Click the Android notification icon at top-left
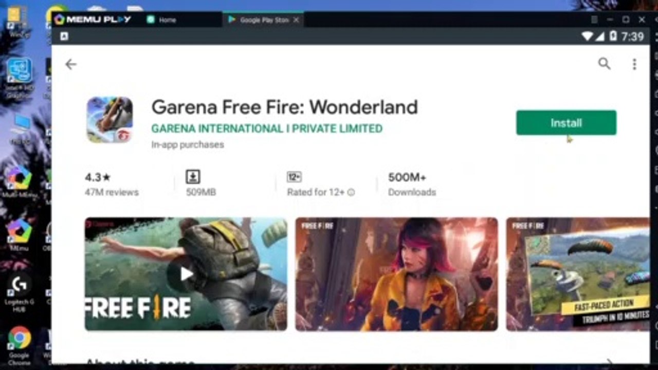 (64, 36)
